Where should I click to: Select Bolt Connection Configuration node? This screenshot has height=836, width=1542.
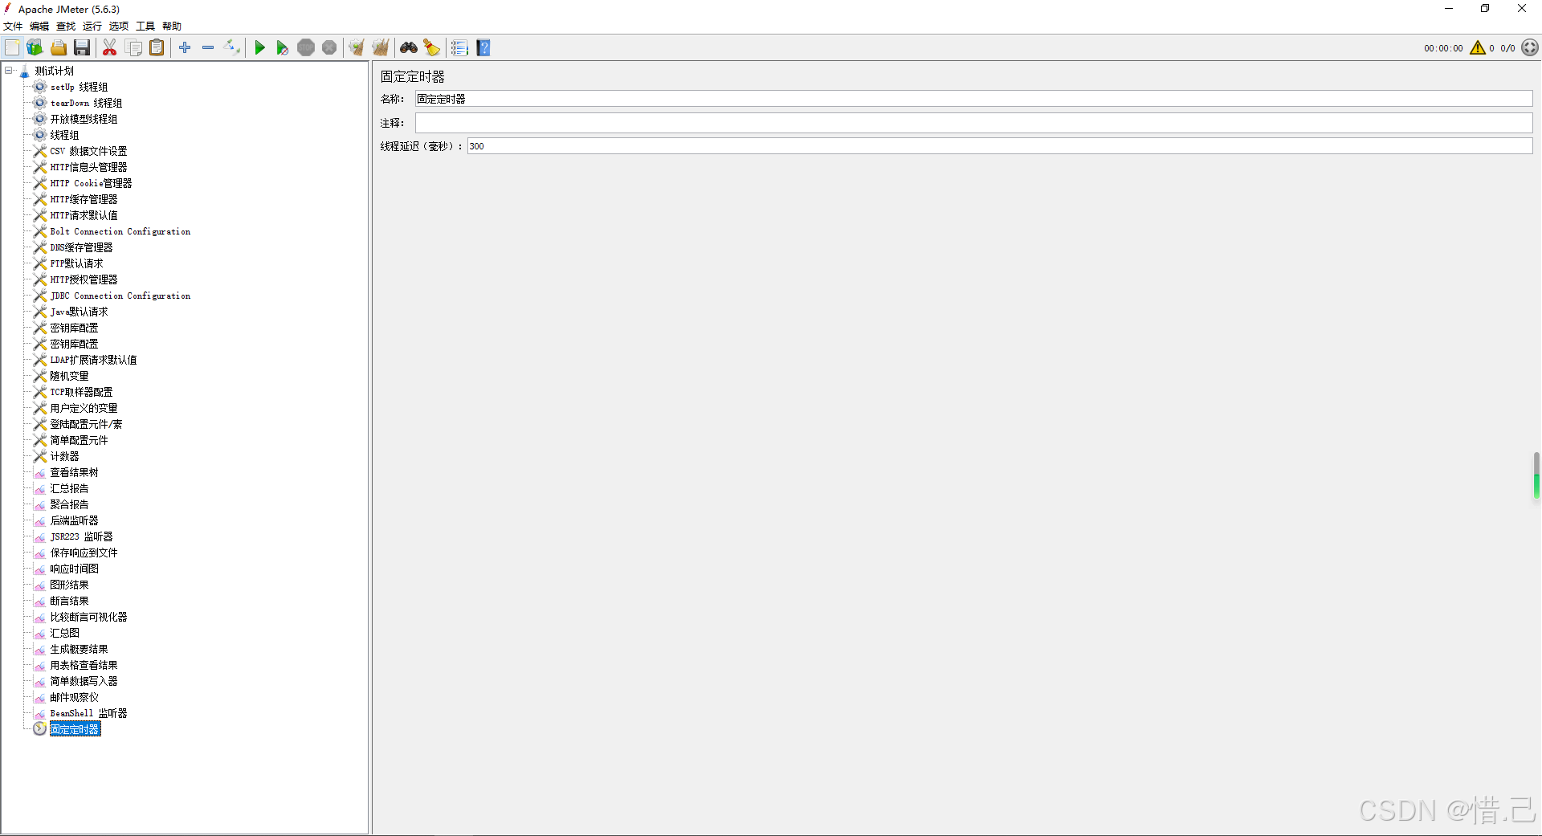click(x=120, y=231)
